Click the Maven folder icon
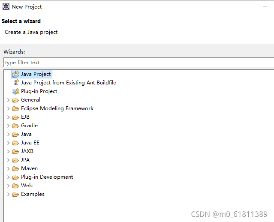Image resolution: width=274 pixels, height=222 pixels. pyautogui.click(x=15, y=168)
